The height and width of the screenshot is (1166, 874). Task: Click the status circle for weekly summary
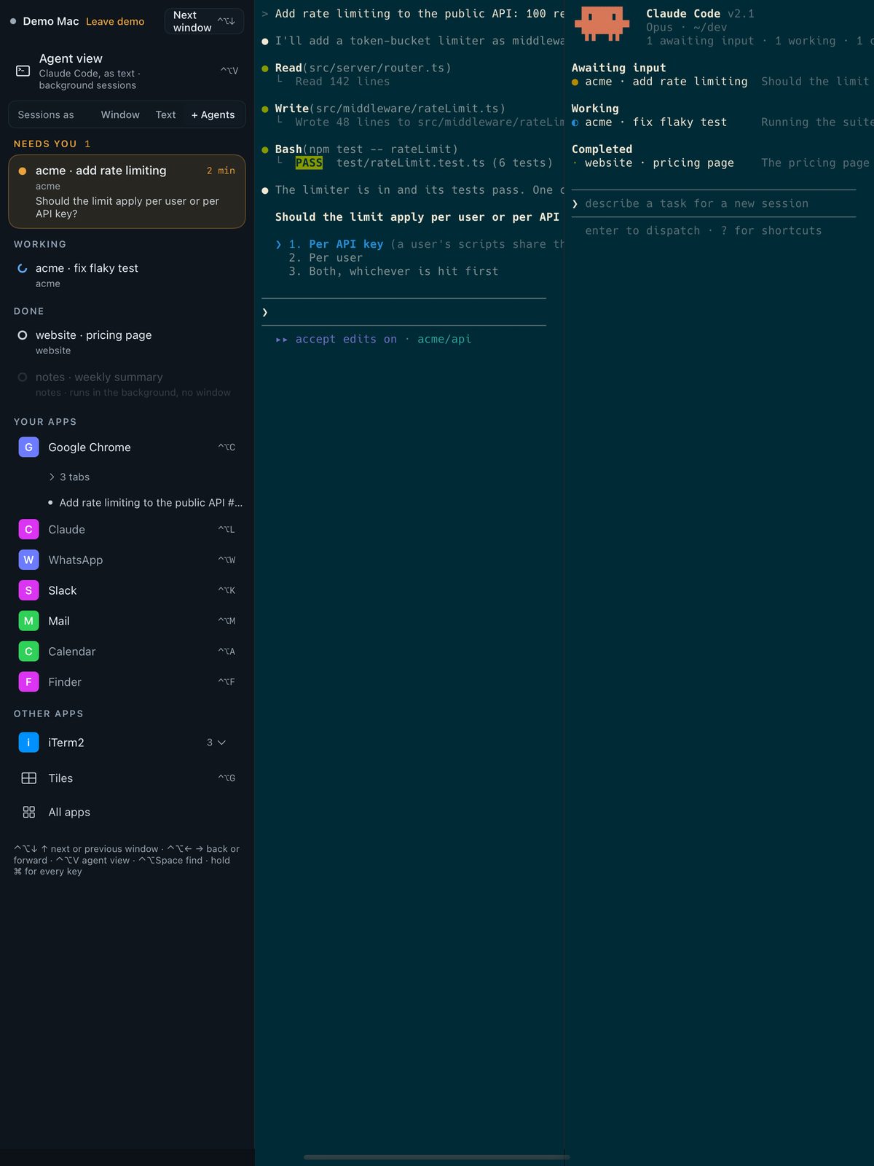coord(23,377)
